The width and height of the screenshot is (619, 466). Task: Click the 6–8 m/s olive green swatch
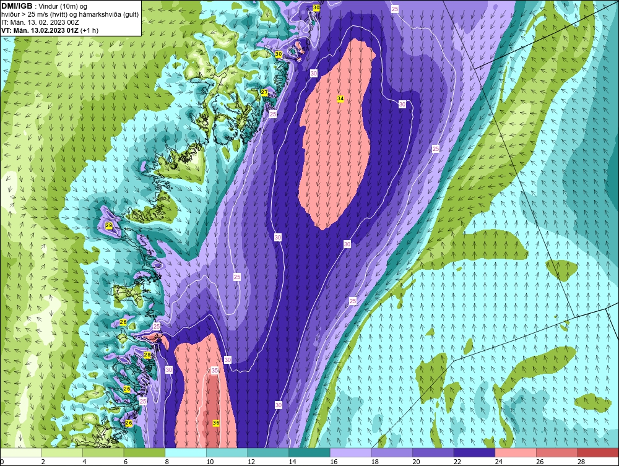[144, 452]
